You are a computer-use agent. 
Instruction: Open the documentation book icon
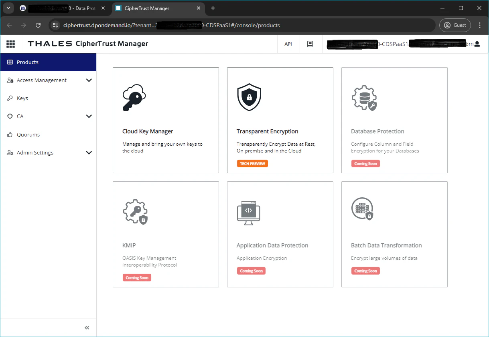[310, 44]
